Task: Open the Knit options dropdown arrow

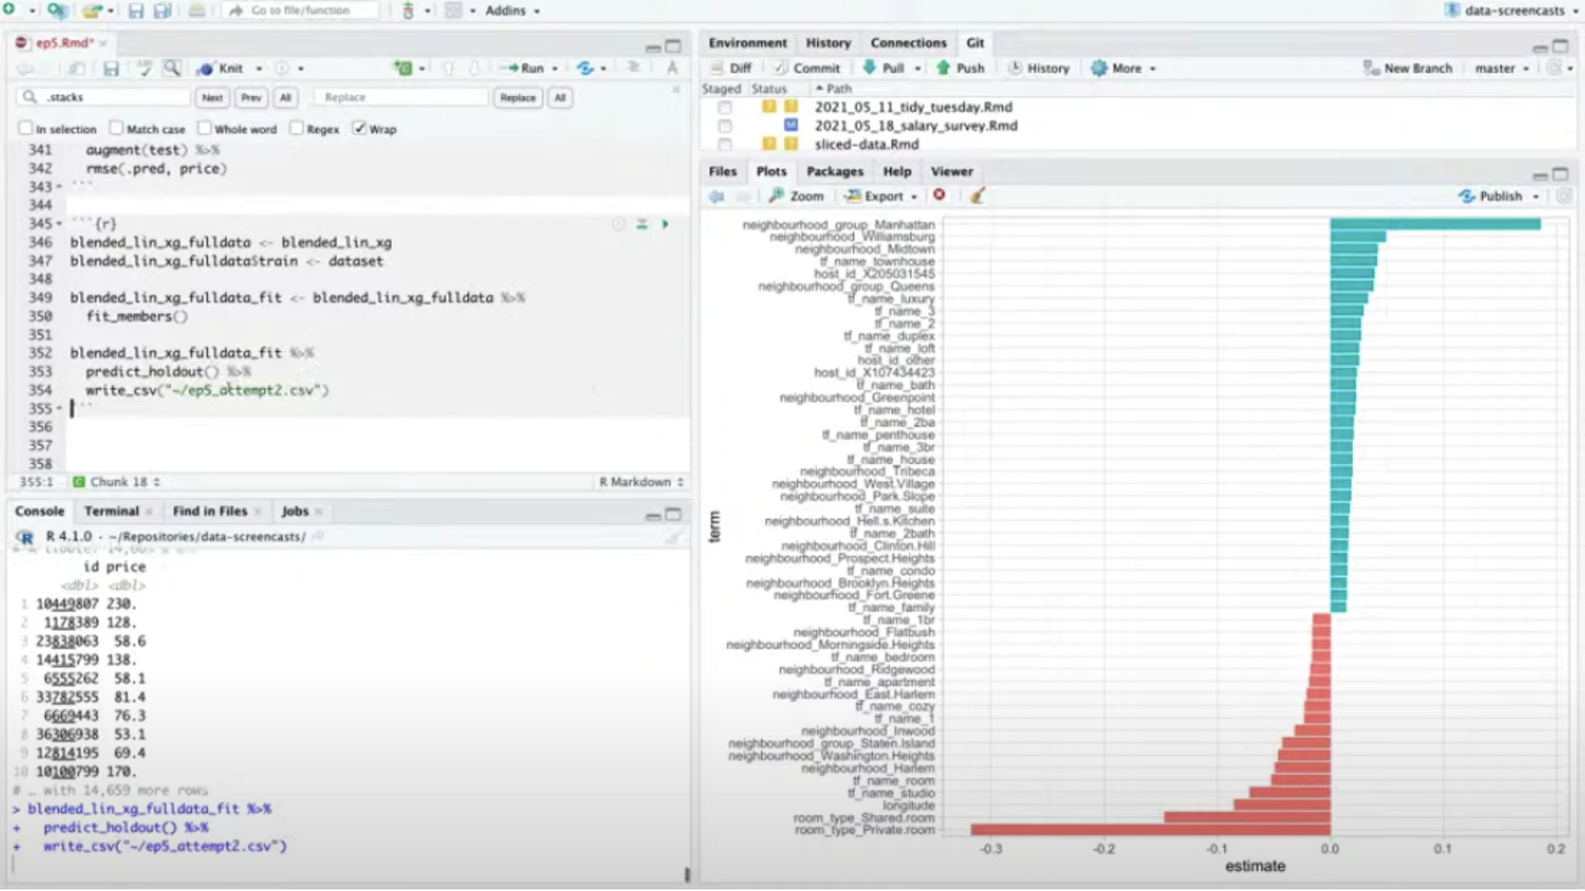Action: (259, 68)
